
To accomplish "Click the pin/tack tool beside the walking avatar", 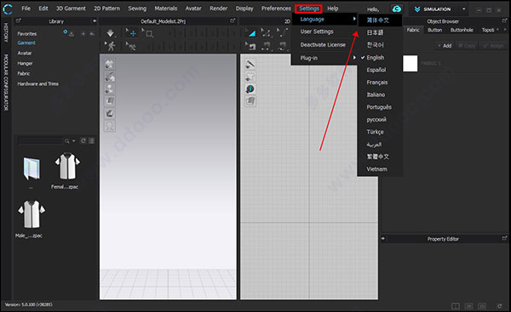I will pos(131,46).
